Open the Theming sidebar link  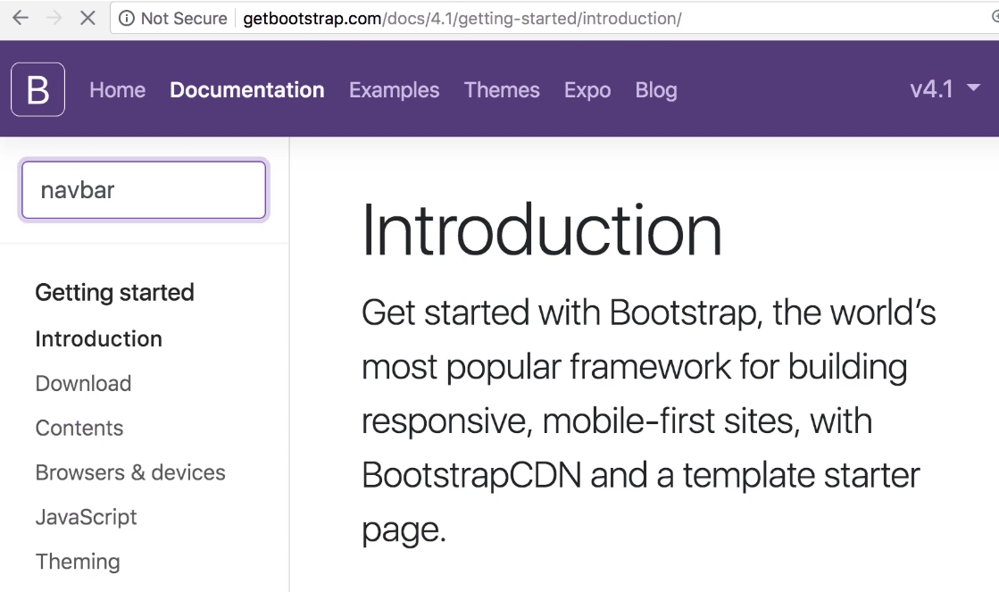coord(78,562)
